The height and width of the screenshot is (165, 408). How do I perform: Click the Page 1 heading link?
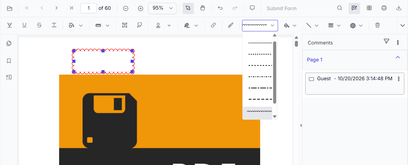point(315,60)
